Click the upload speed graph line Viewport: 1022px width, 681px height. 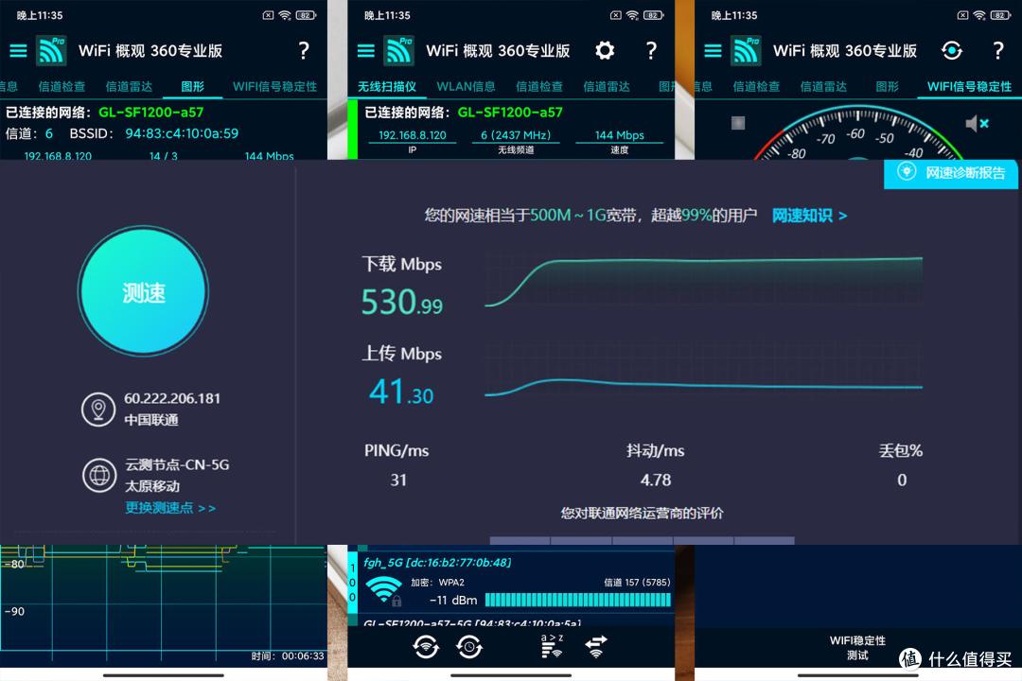pyautogui.click(x=703, y=387)
